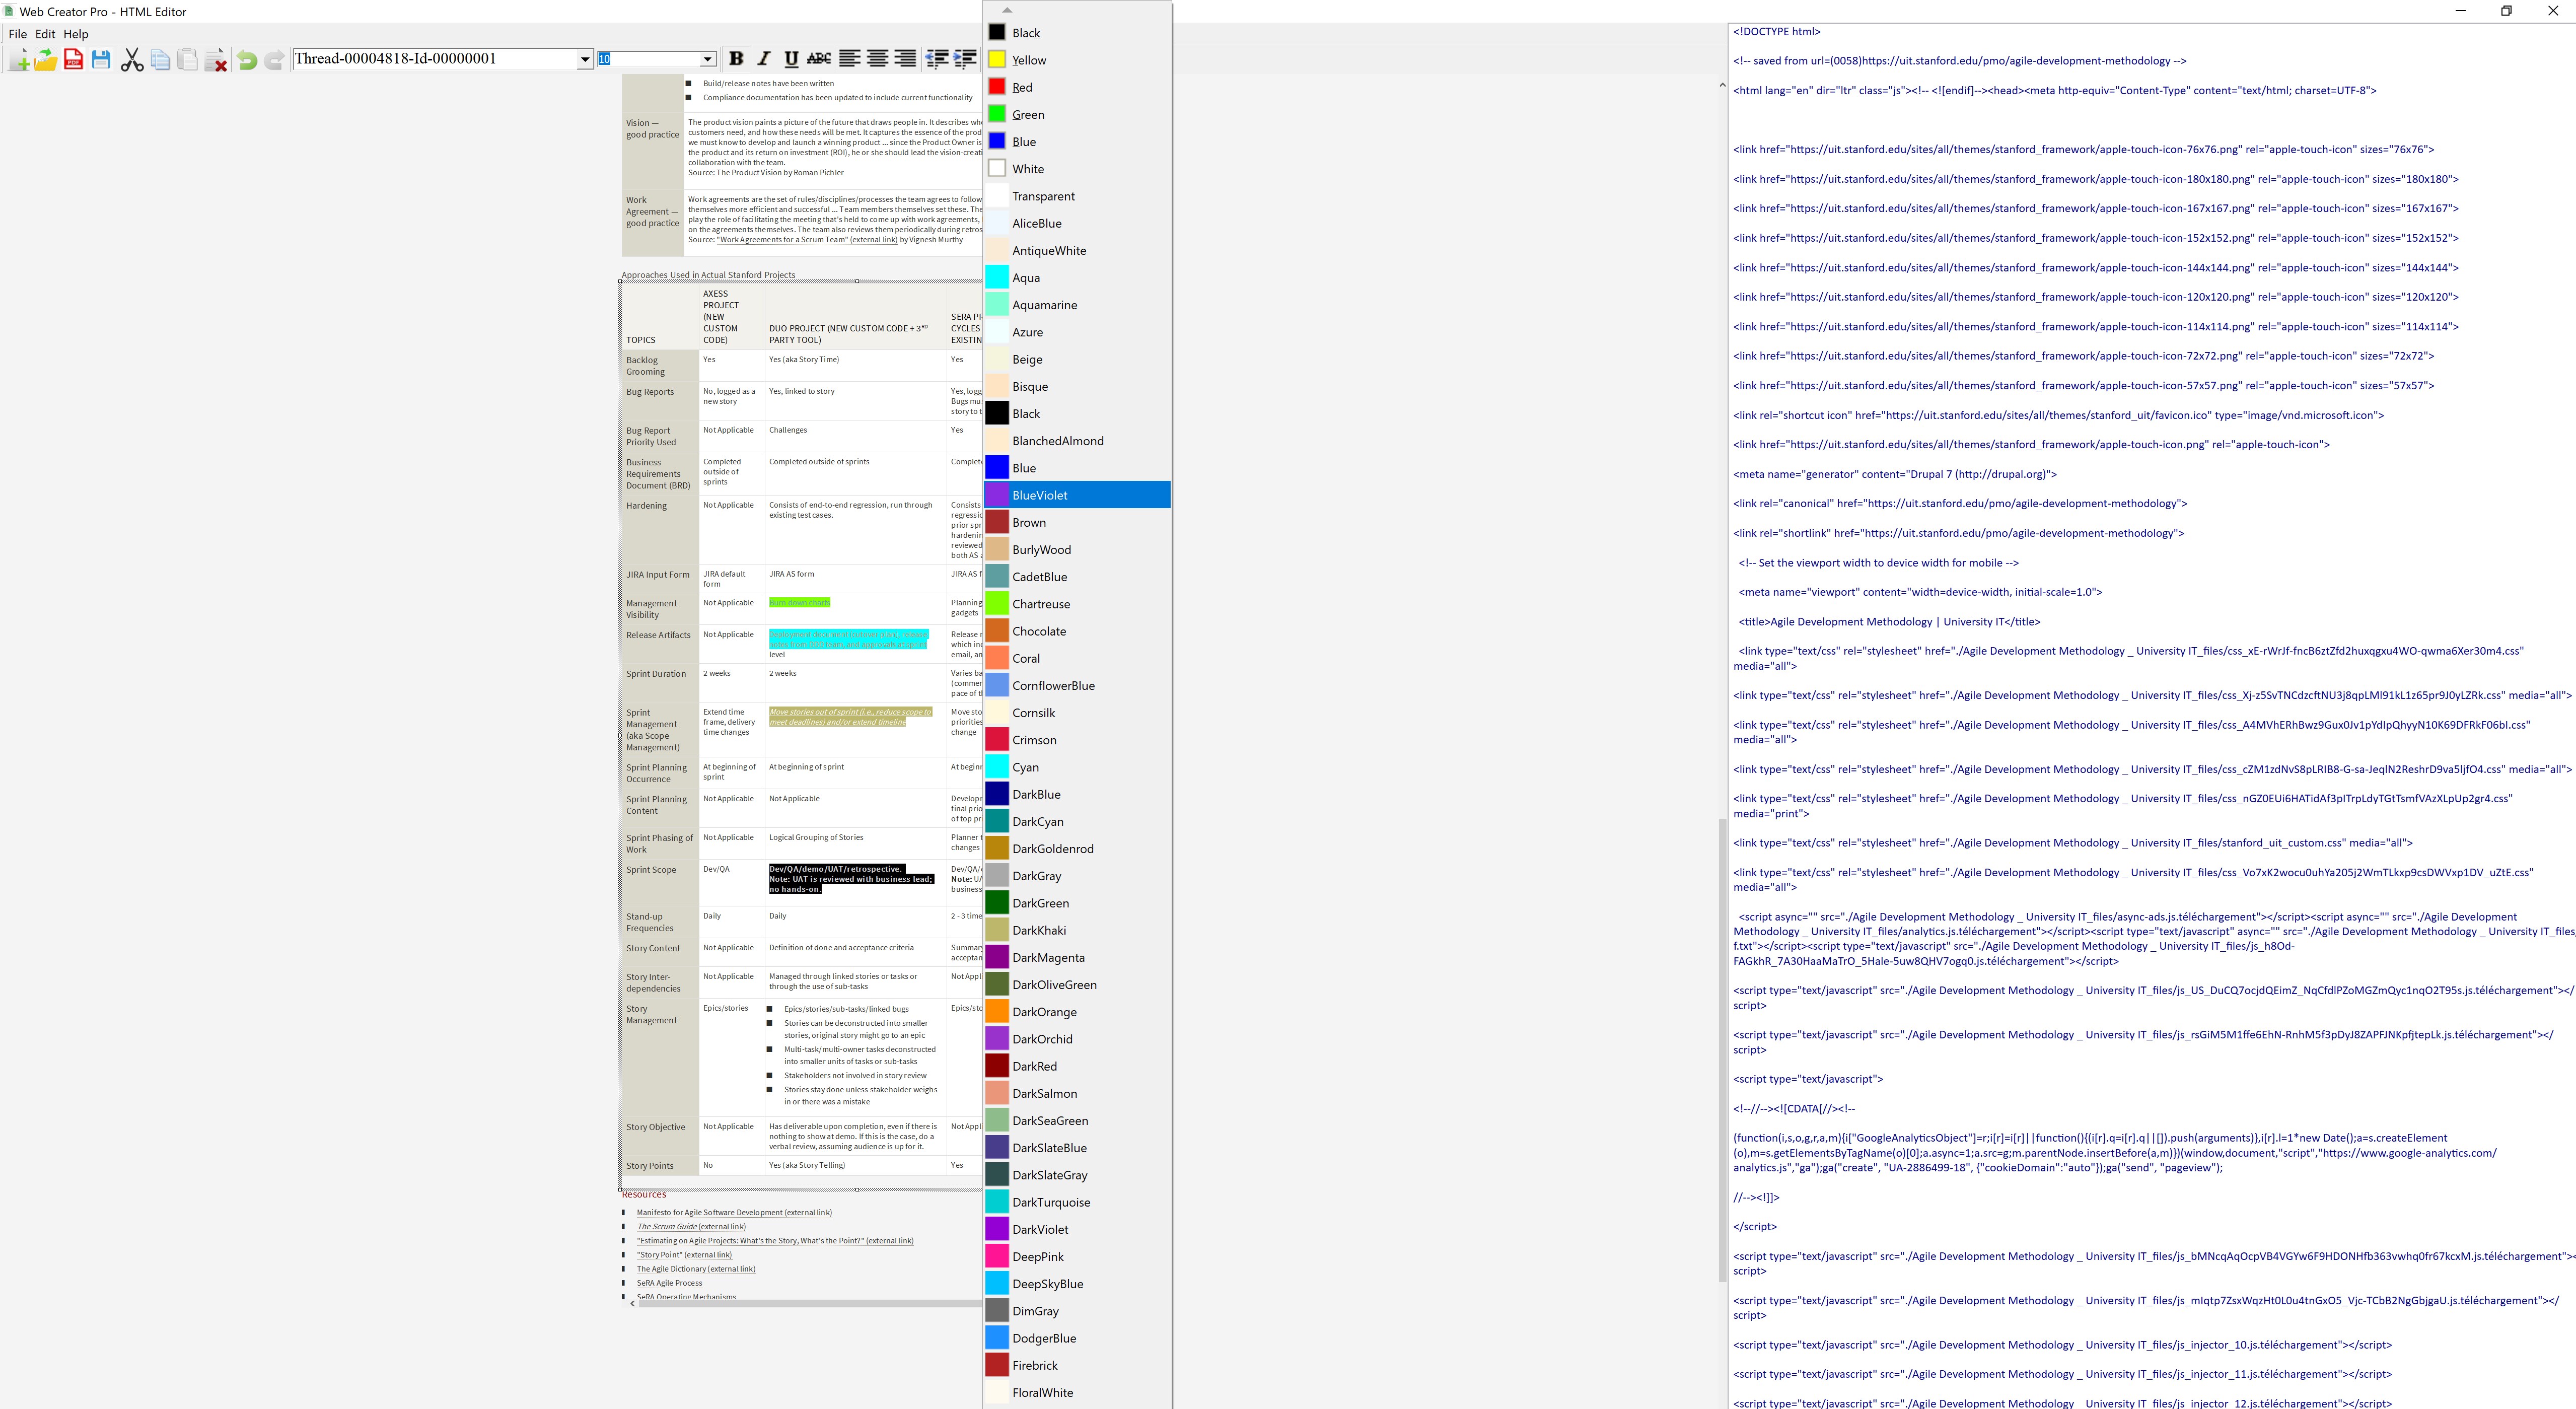This screenshot has height=1409, width=2576.
Task: Toggle italic formatting
Action: [764, 59]
